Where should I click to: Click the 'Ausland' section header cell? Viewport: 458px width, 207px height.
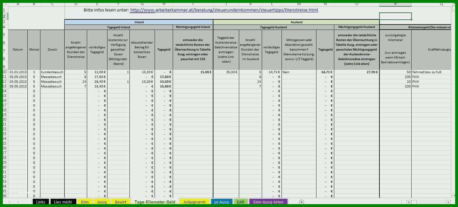[x=296, y=22]
